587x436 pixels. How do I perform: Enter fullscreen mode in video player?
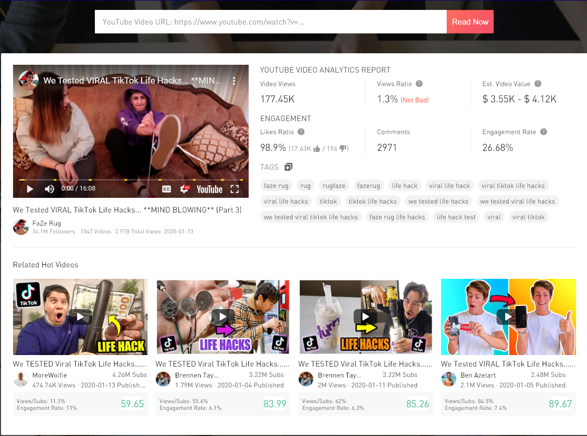pos(235,189)
